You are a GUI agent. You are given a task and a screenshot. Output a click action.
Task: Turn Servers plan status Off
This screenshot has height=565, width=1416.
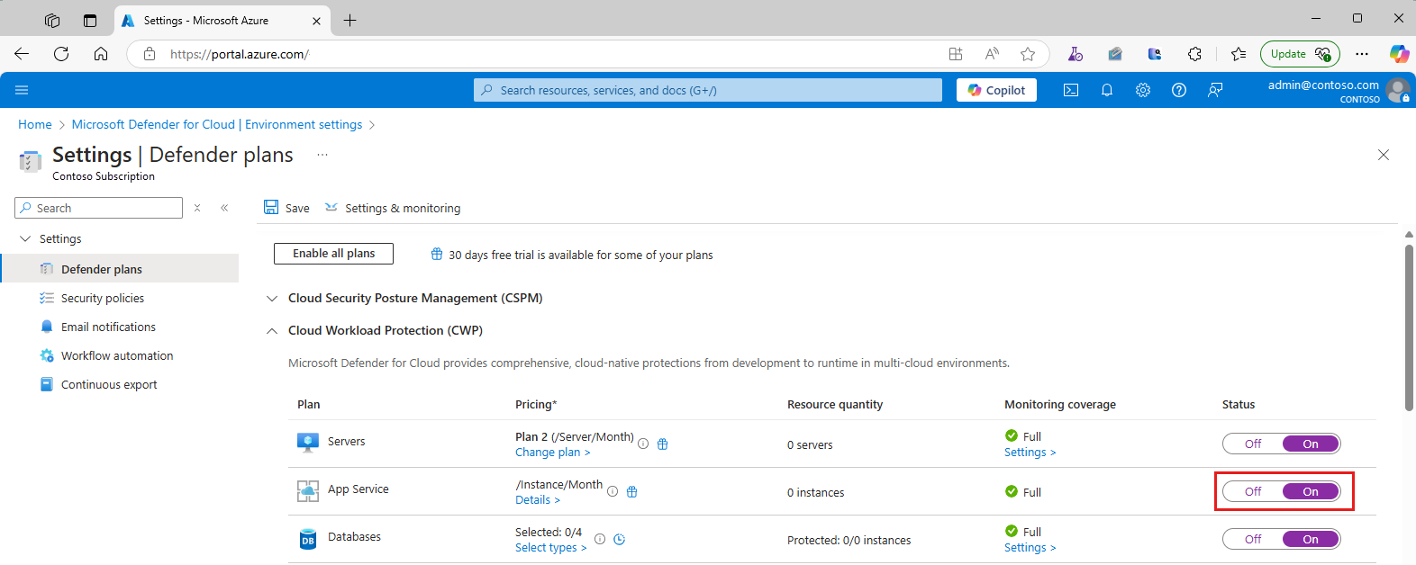(1253, 444)
